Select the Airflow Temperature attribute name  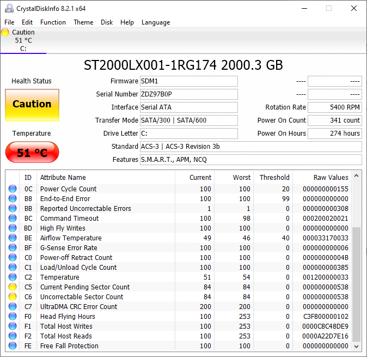[x=71, y=238]
